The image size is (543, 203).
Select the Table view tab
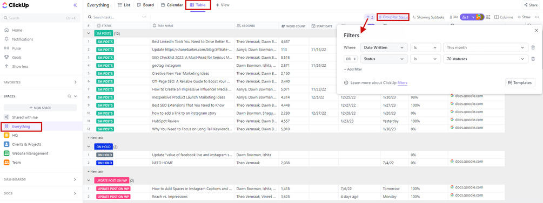(198, 5)
